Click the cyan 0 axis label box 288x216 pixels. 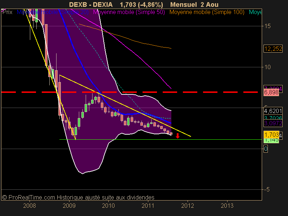click(x=266, y=149)
